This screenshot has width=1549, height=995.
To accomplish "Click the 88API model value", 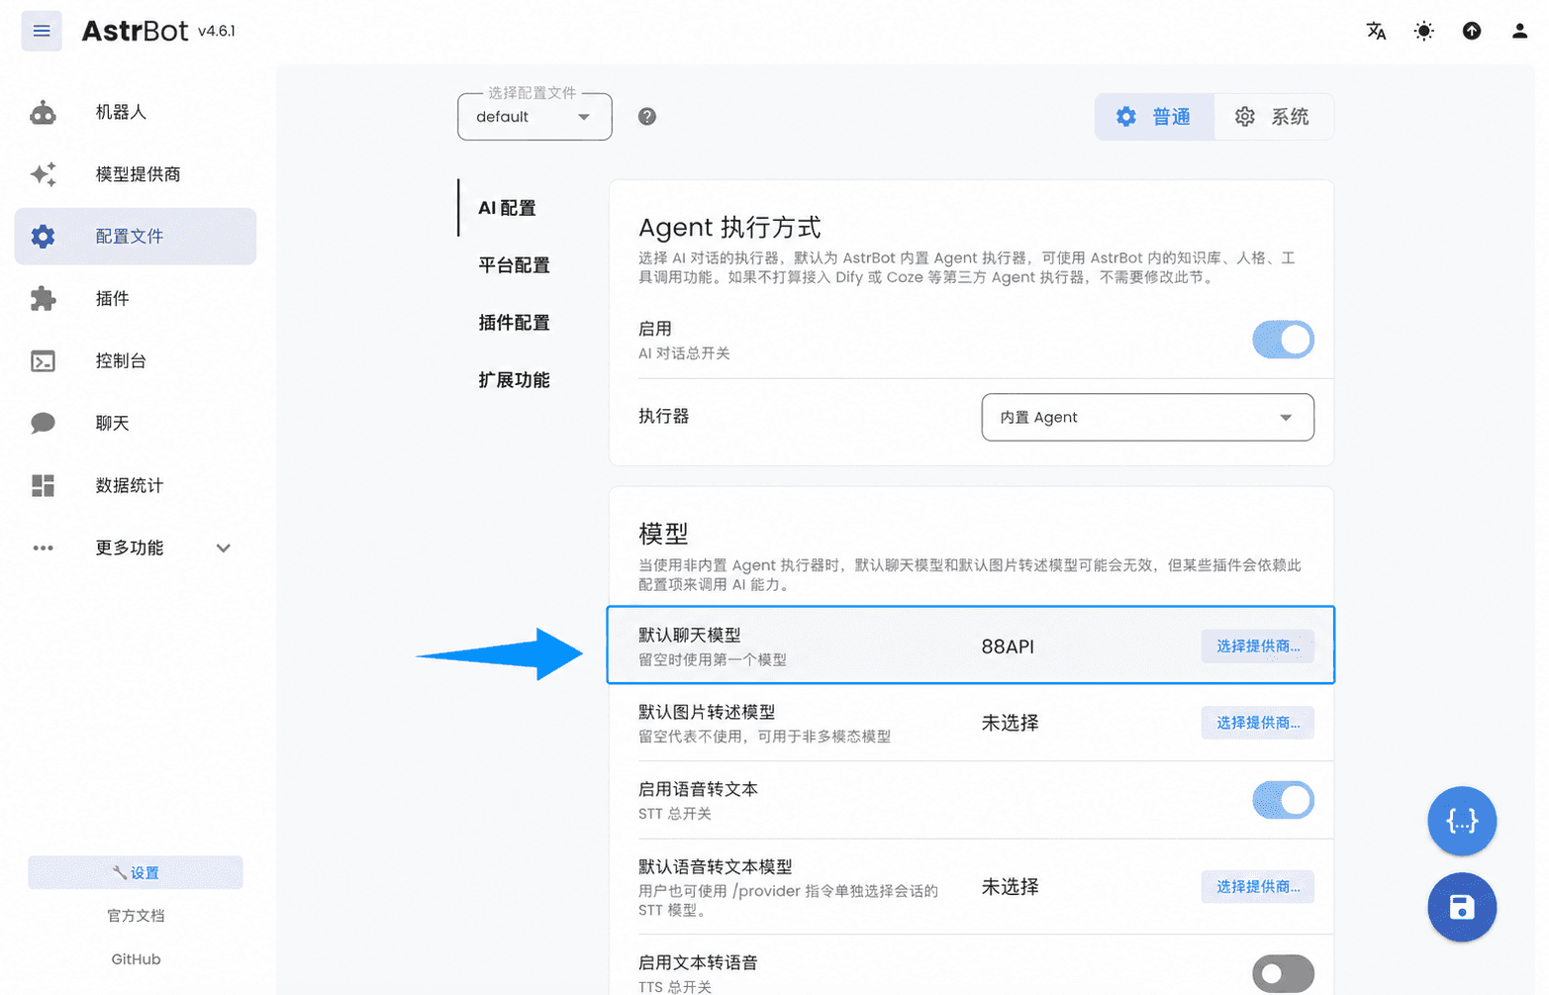I will click(x=1008, y=647).
